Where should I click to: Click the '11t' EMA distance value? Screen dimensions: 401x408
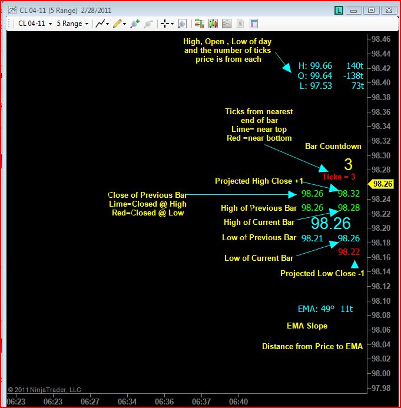pos(347,309)
